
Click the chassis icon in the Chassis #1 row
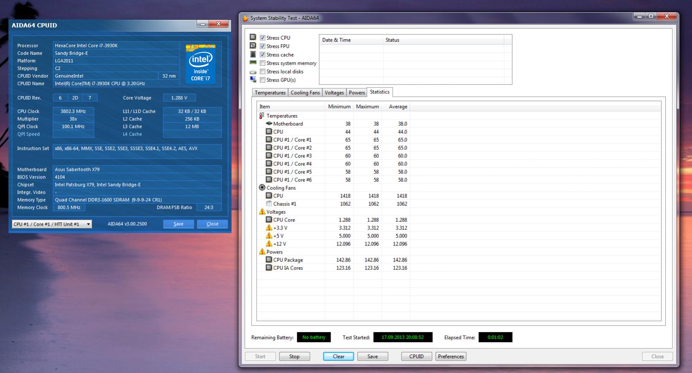[269, 204]
